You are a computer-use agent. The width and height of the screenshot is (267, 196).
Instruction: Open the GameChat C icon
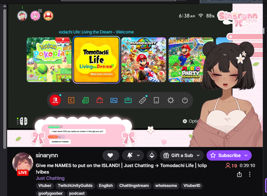[x=71, y=100]
